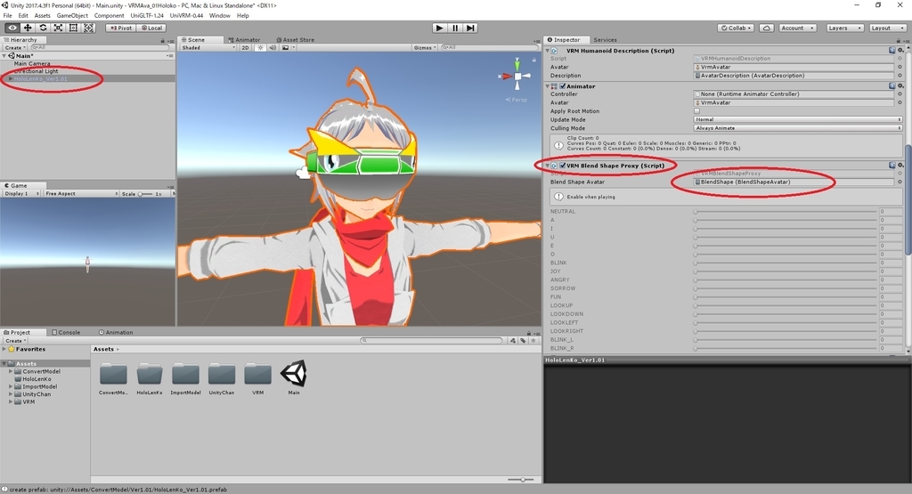Screen dimensions: 912x494
Task: Toggle scene audio speaker icon
Action: [x=273, y=48]
